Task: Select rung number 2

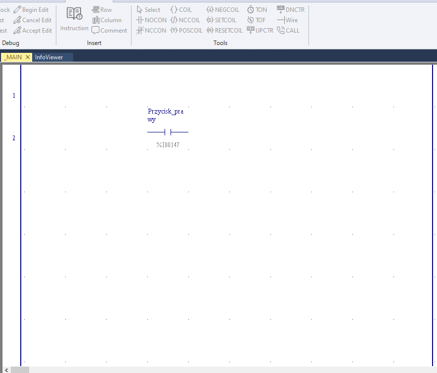Action: pyautogui.click(x=14, y=138)
